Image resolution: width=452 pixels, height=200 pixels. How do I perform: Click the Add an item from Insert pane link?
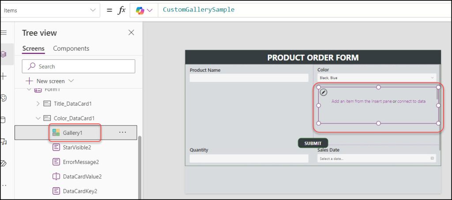pos(362,101)
